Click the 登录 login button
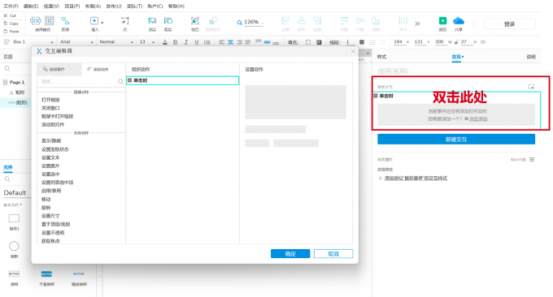The height and width of the screenshot is (297, 553). pos(509,24)
